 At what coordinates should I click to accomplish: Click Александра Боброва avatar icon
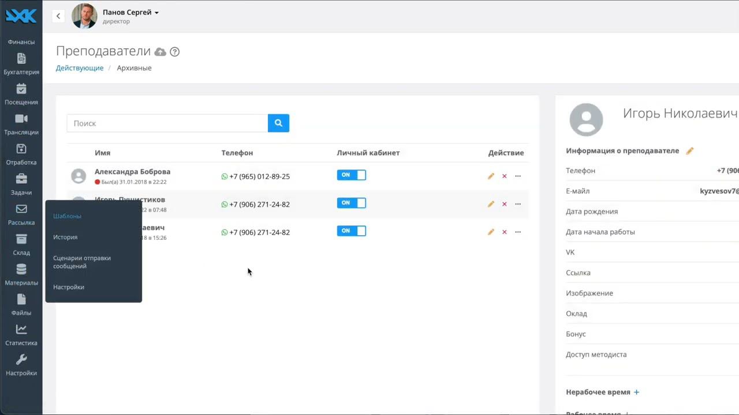(79, 176)
